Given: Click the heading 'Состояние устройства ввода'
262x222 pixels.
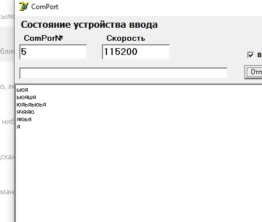Looking at the screenshot, I should coord(89,25).
